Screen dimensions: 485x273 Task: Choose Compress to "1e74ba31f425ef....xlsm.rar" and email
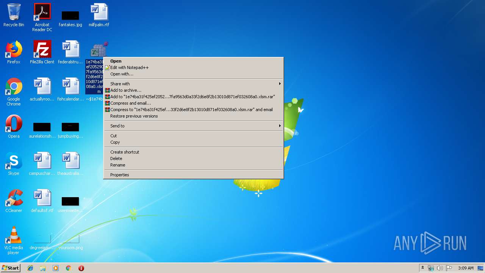pos(193,110)
